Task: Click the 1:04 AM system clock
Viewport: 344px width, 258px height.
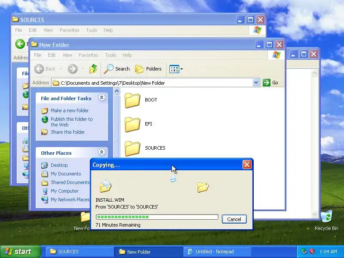Action: [x=329, y=252]
